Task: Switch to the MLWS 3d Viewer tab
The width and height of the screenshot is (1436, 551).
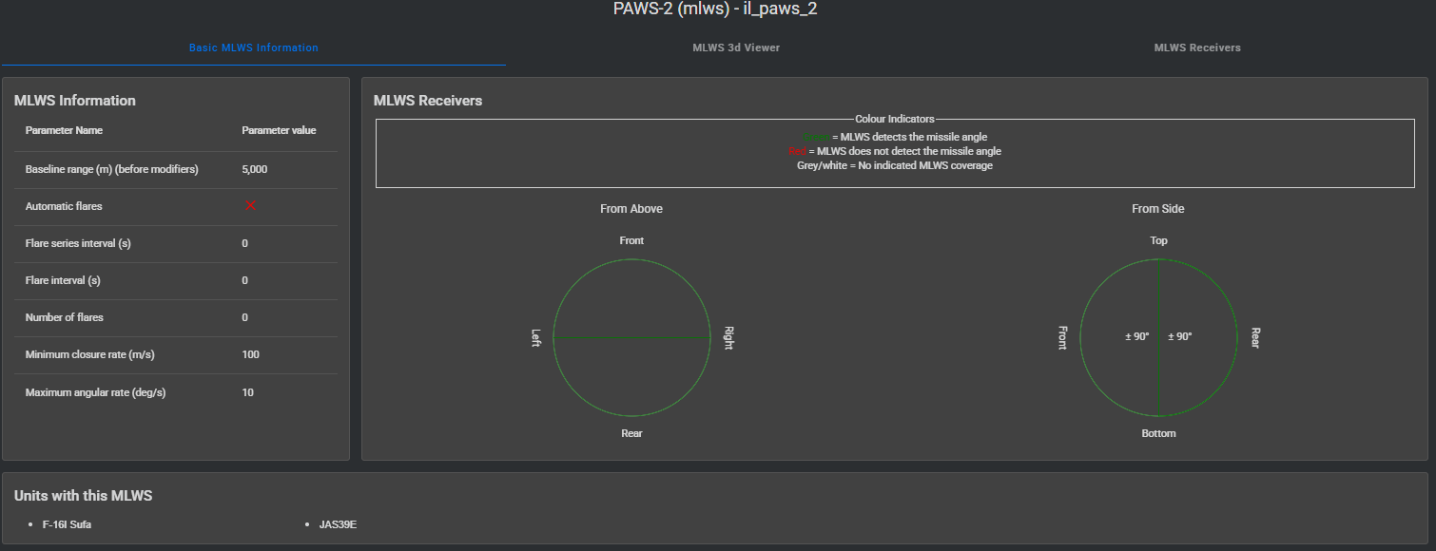Action: 735,47
